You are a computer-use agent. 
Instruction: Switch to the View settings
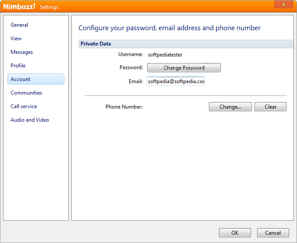pyautogui.click(x=16, y=39)
